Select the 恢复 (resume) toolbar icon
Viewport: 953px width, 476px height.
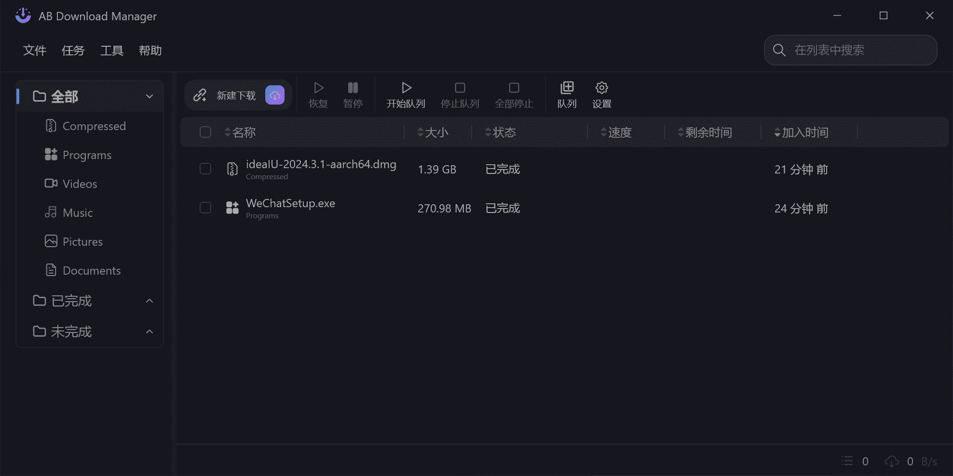[318, 94]
